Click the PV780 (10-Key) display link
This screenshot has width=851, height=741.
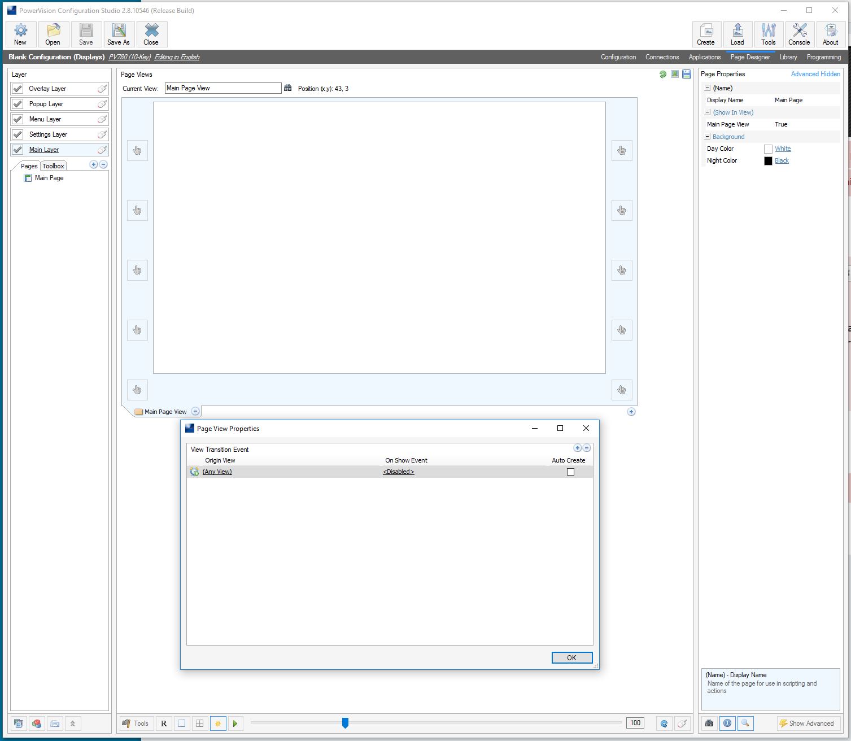coord(130,57)
